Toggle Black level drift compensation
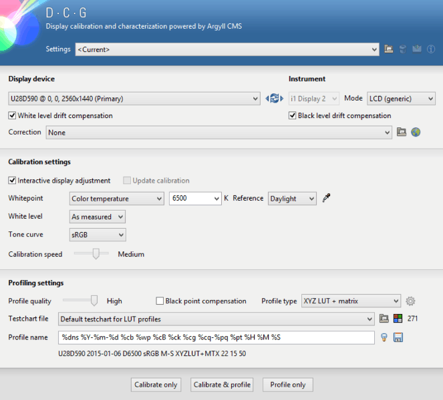This screenshot has width=443, height=400. coord(340,115)
